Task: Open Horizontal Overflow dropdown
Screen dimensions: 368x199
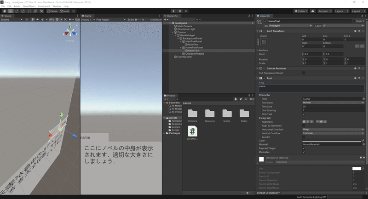Action: tap(333, 130)
